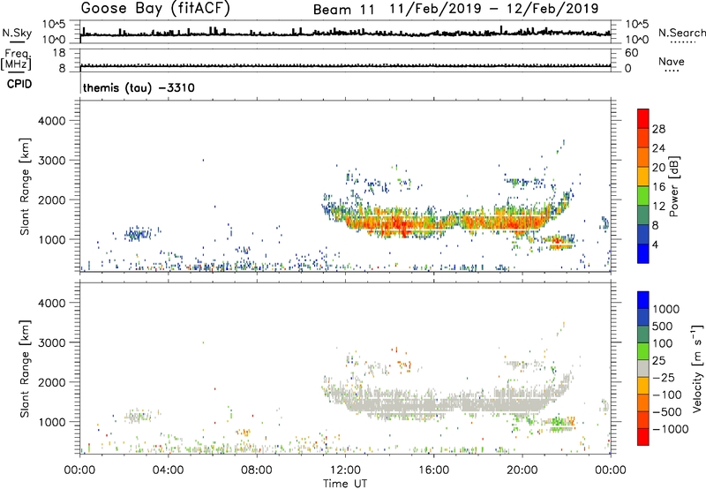Viewport: 706px width, 489px height.
Task: Click the '-500' velocity colorbar label
Action: click(x=666, y=412)
